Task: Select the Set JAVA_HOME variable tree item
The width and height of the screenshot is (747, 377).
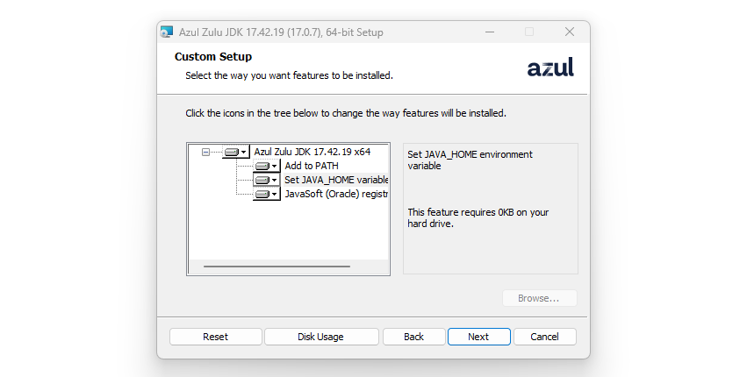Action: click(x=336, y=180)
